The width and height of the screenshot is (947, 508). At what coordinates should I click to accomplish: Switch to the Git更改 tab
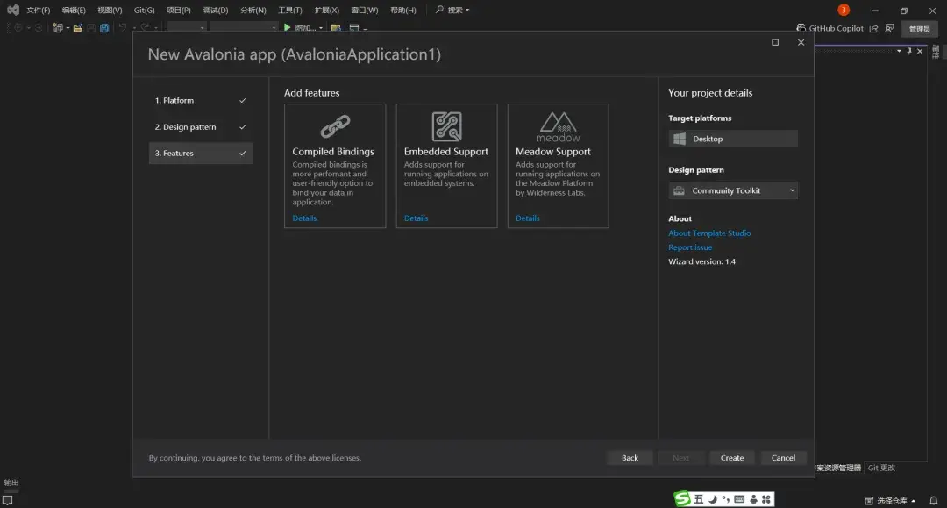point(880,468)
